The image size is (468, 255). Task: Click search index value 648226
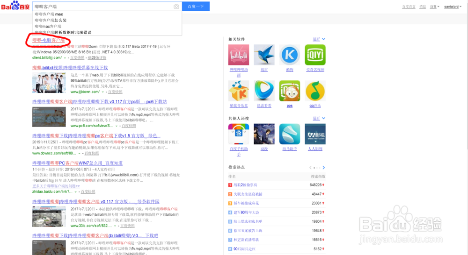point(315,185)
